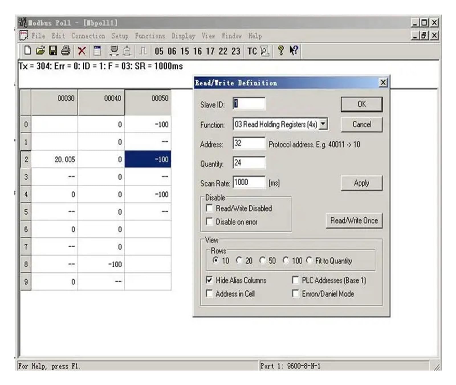This screenshot has height=385, width=456.
Task: Check the Address in Cell option
Action: 209,294
